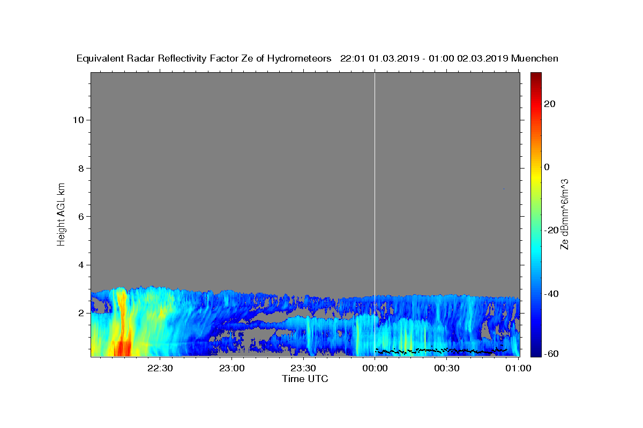Click the '01:00' time tick label
Viewport: 643px width, 428px height.
[519, 369]
